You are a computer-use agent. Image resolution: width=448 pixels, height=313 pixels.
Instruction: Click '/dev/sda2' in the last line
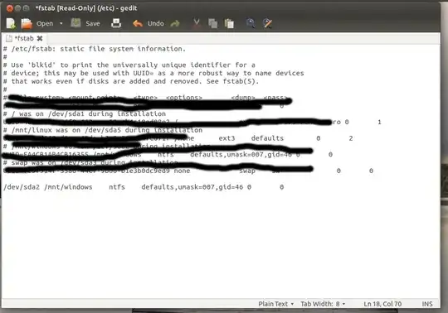click(x=22, y=187)
